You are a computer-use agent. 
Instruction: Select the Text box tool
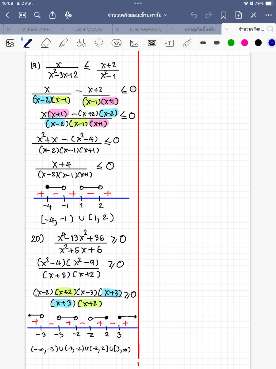click(x=170, y=43)
